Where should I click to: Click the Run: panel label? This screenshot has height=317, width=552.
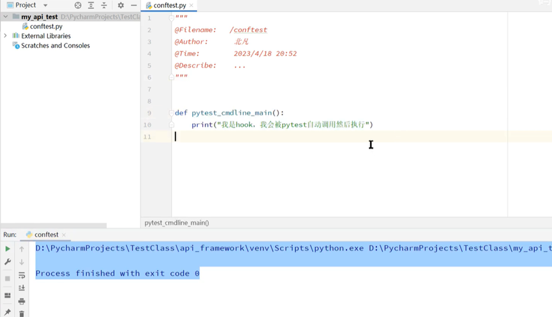pos(10,235)
